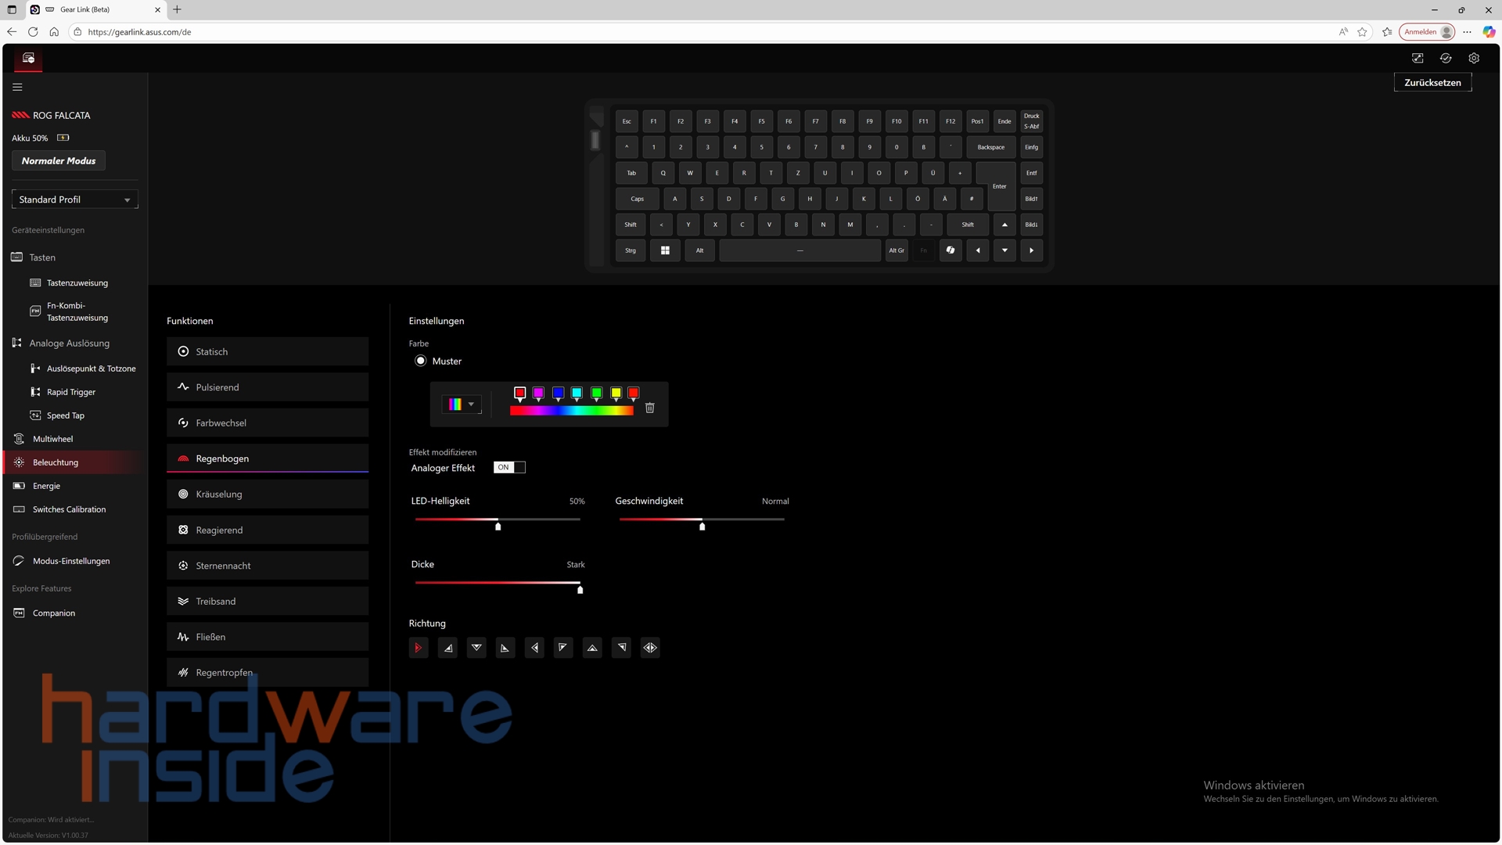Select the Kräuselung lighting effect

(x=267, y=494)
